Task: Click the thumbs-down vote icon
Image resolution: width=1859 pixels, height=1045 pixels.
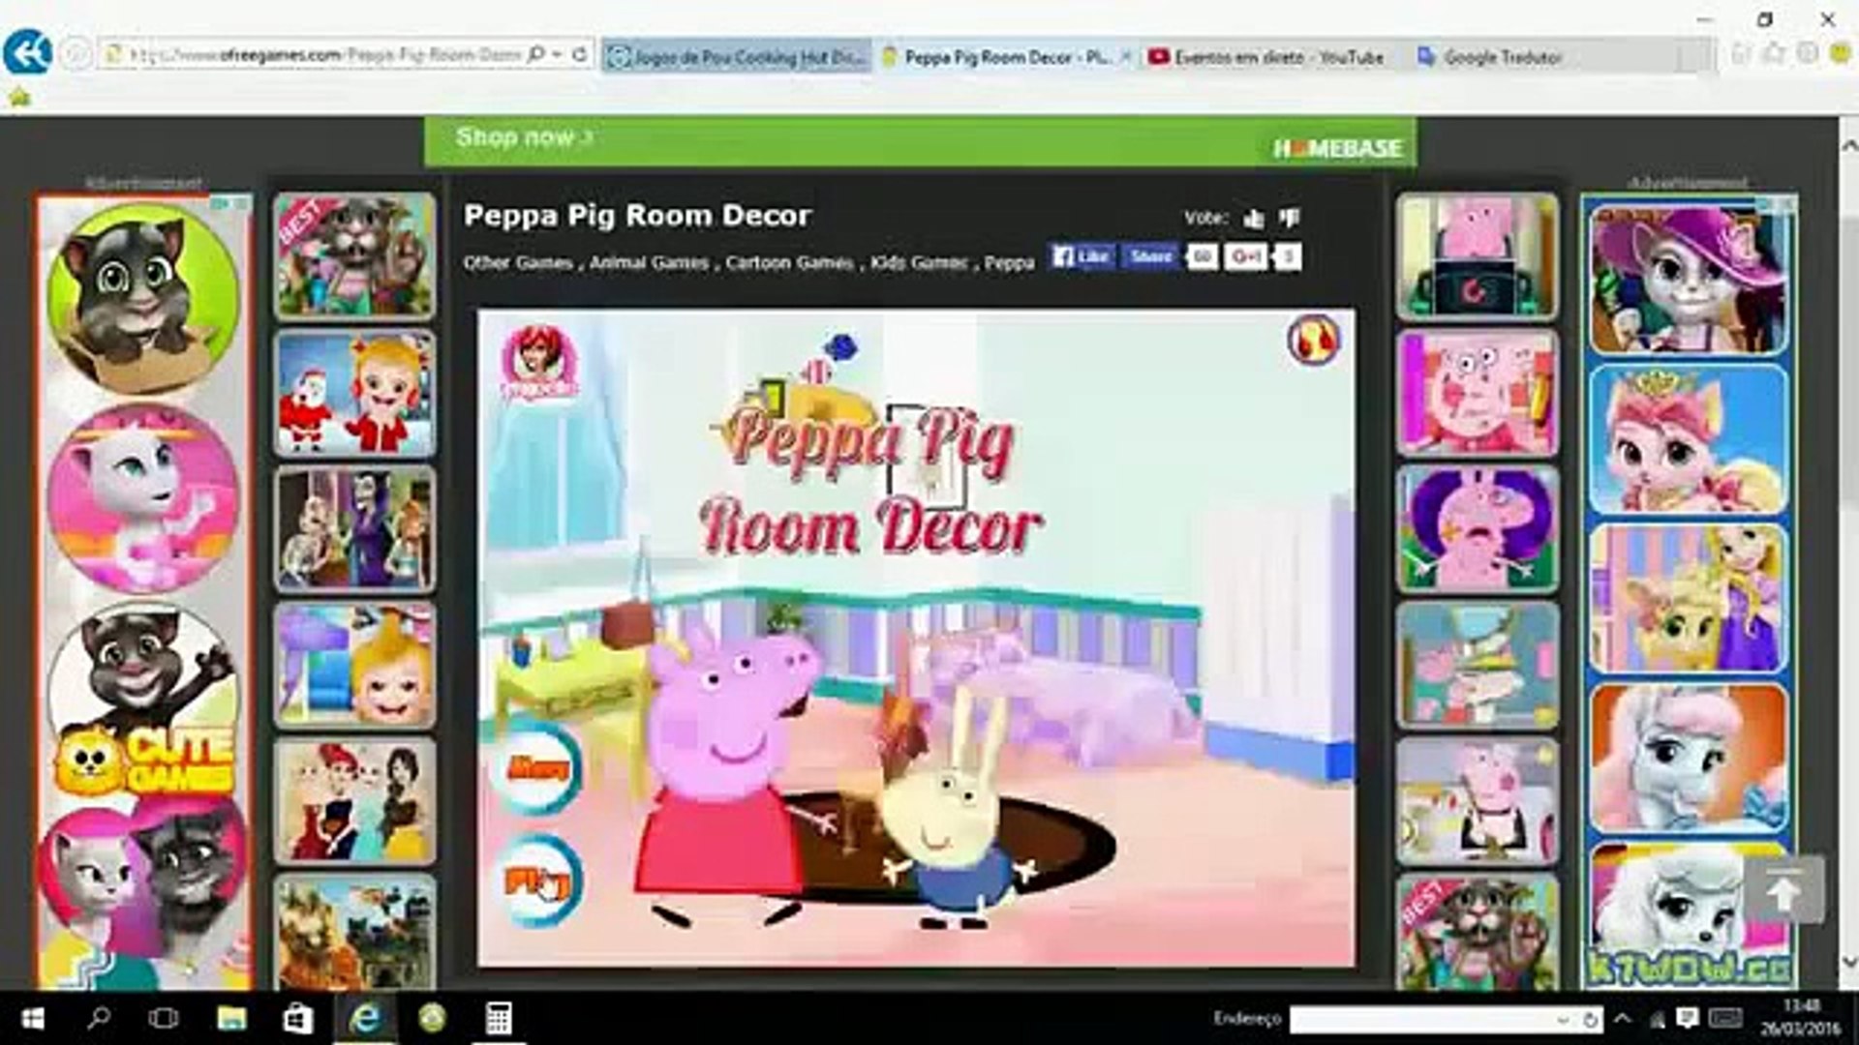Action: coord(1289,217)
